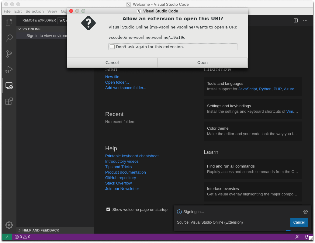The height and width of the screenshot is (243, 315).
Task: Open the editor More Actions ellipsis
Action: click(x=305, y=20)
